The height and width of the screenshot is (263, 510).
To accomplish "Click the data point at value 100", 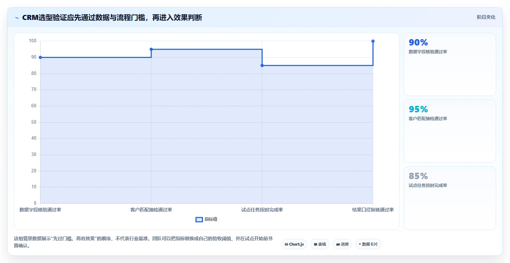I will tap(373, 41).
